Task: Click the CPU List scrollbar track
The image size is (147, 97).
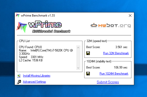Action: (x=78, y=58)
